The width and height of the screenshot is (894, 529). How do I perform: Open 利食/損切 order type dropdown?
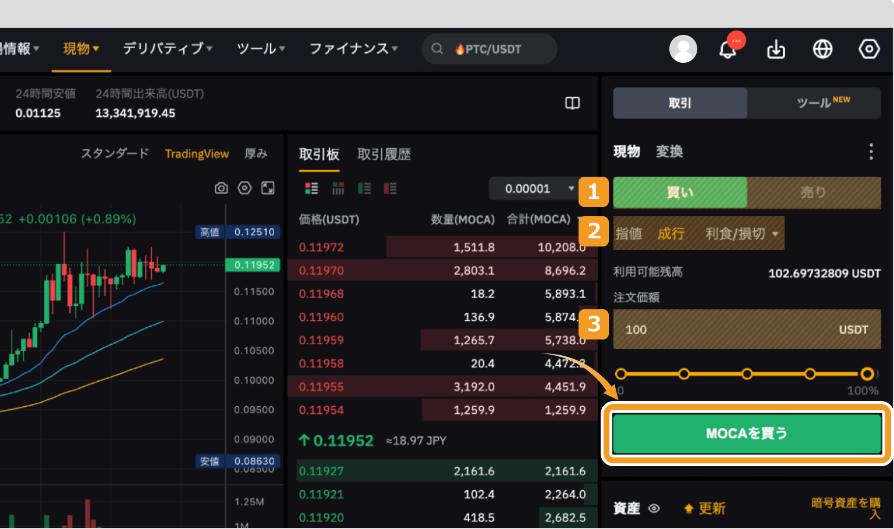coord(742,234)
